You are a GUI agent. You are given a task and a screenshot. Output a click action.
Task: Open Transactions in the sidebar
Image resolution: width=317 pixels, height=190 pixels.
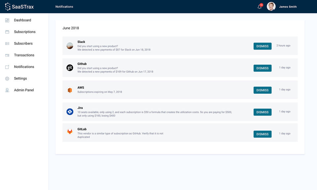click(24, 55)
